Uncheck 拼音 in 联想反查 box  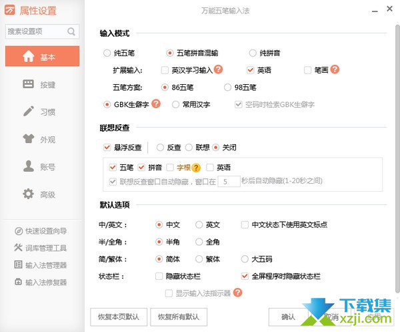[x=141, y=168]
